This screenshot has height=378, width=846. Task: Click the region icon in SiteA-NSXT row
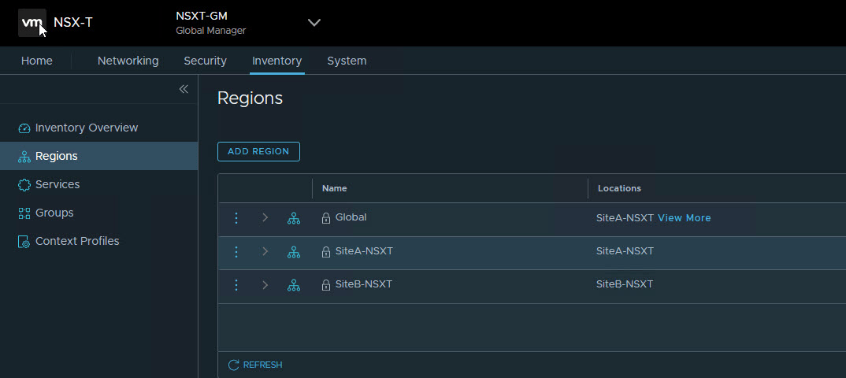(294, 252)
